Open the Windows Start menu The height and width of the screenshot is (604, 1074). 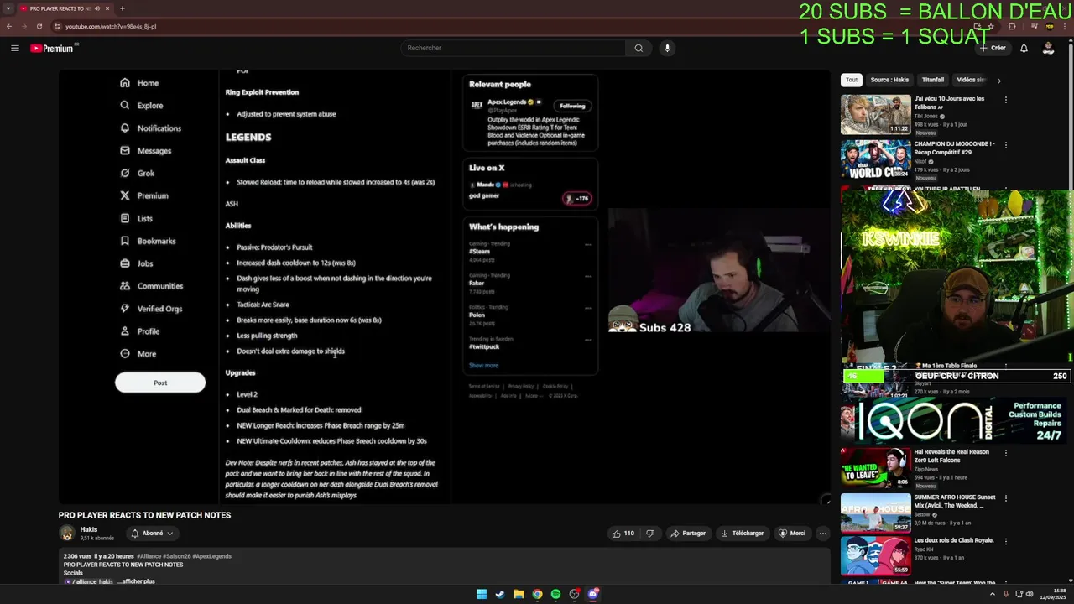tap(482, 594)
